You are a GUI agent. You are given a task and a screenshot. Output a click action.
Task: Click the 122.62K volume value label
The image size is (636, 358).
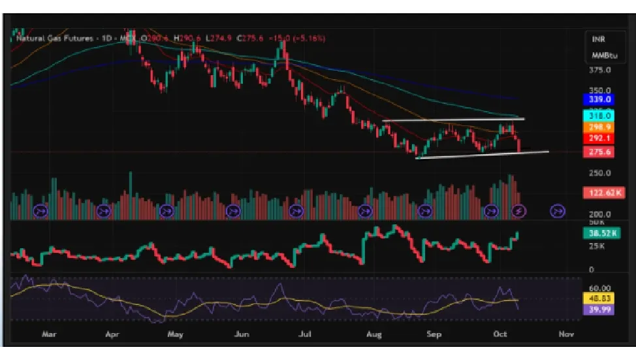click(x=600, y=193)
